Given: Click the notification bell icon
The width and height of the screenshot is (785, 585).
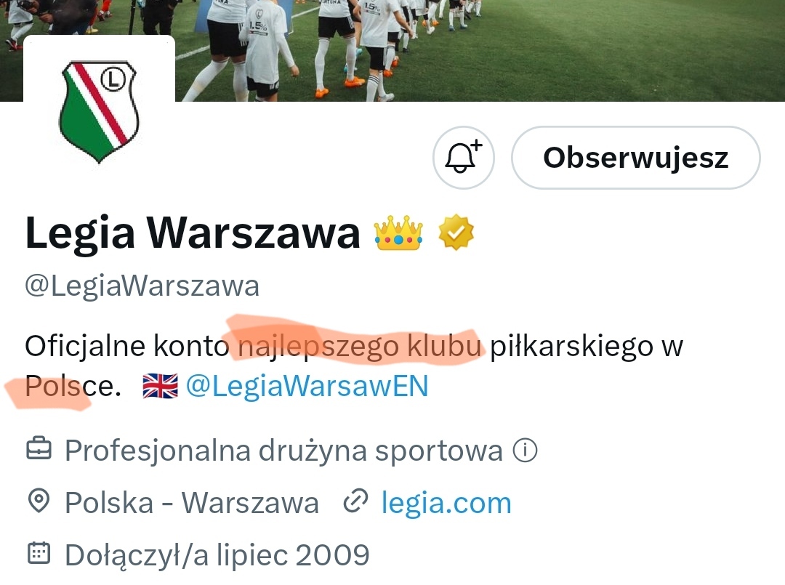Looking at the screenshot, I should (464, 157).
